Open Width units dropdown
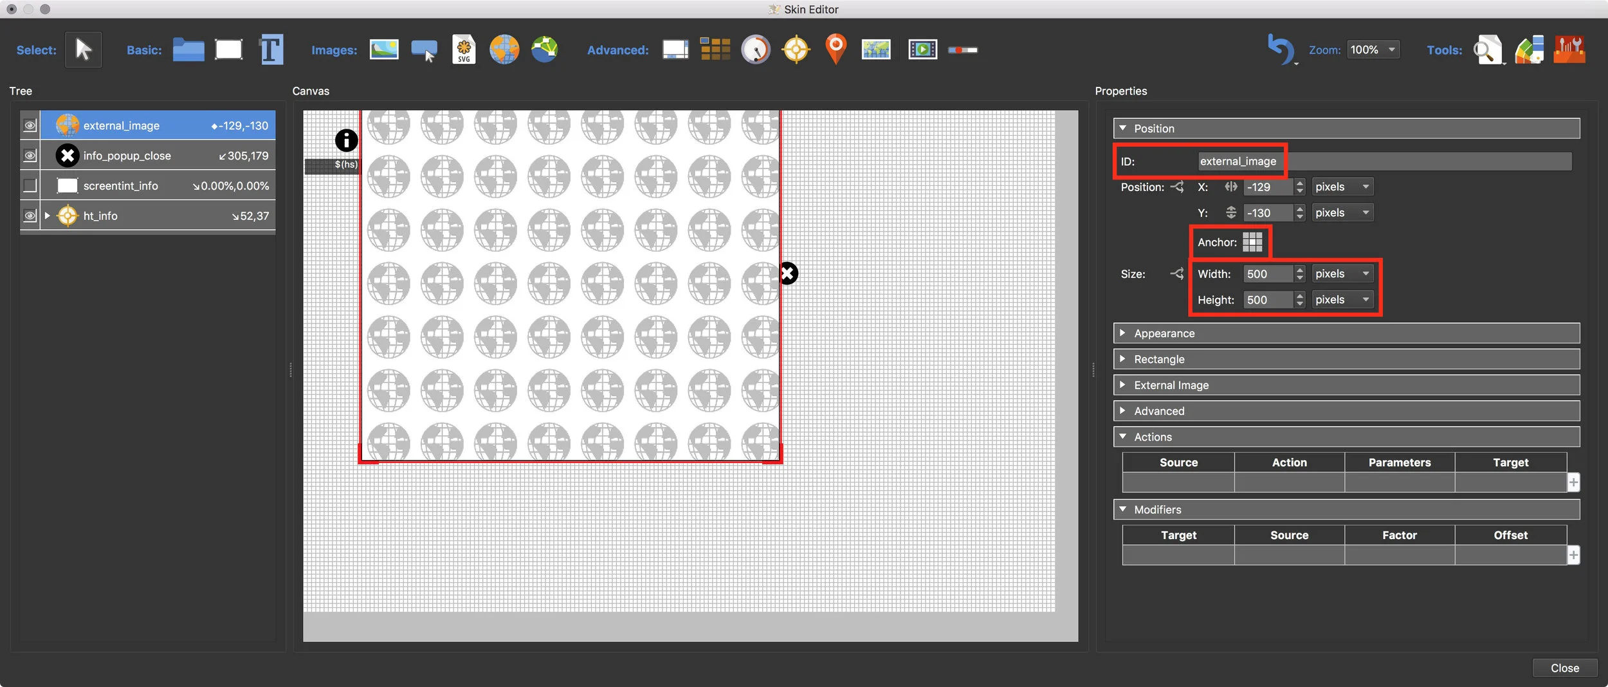 (1342, 274)
